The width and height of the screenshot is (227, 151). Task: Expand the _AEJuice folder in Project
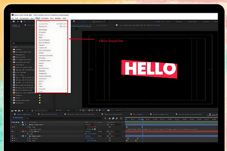12,49
